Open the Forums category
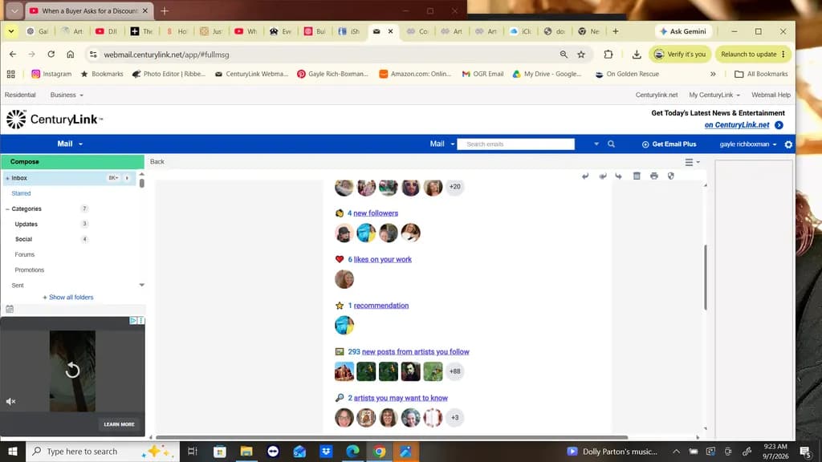Image resolution: width=822 pixels, height=462 pixels. (x=25, y=254)
